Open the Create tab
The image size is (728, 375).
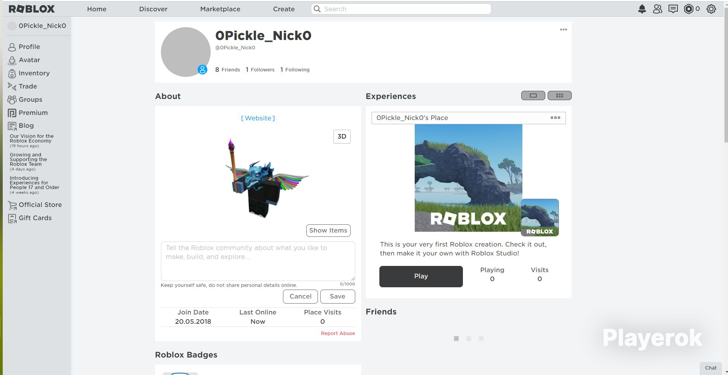(x=284, y=9)
